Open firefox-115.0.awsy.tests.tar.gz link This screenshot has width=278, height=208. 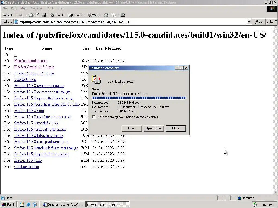click(39, 86)
